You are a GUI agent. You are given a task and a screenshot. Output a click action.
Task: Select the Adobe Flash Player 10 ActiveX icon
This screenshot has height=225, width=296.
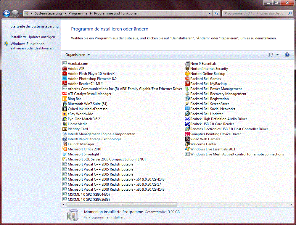pyautogui.click(x=65, y=74)
